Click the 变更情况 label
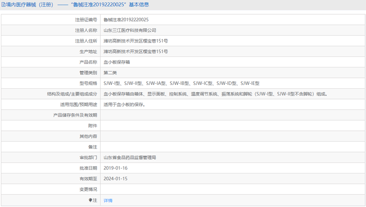The width and height of the screenshot is (366, 207). [x=88, y=189]
